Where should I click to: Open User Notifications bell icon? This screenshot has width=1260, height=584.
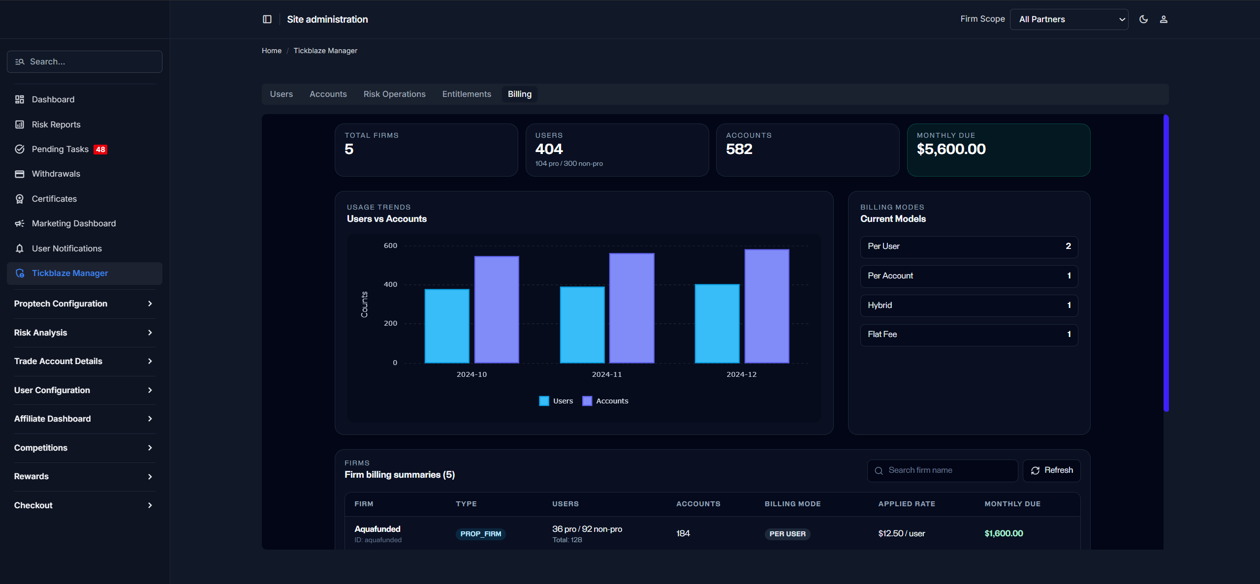(20, 248)
